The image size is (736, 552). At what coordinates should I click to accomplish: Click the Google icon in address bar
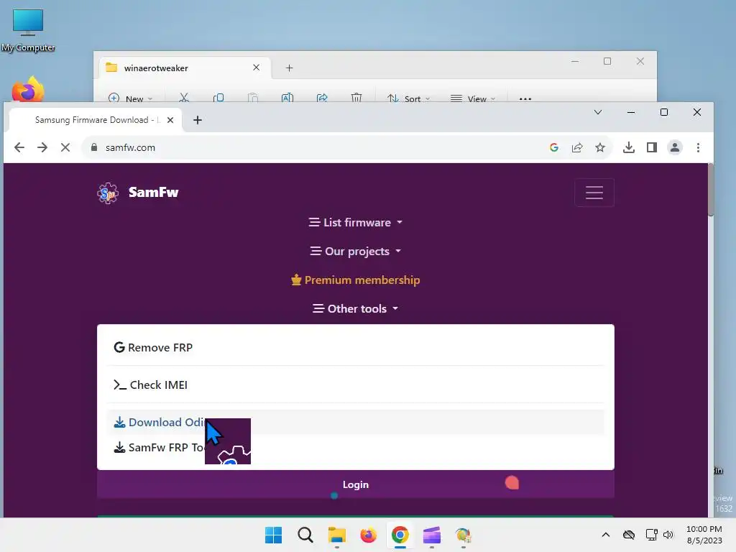pos(554,147)
